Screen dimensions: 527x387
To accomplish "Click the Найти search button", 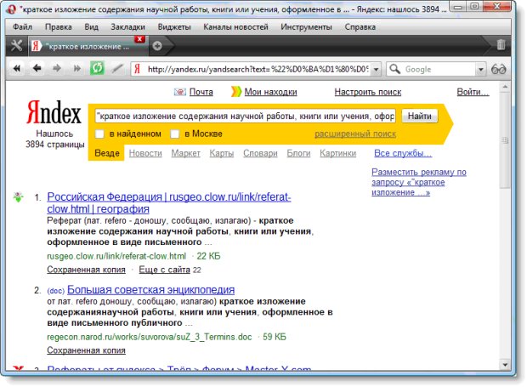I will (x=419, y=116).
